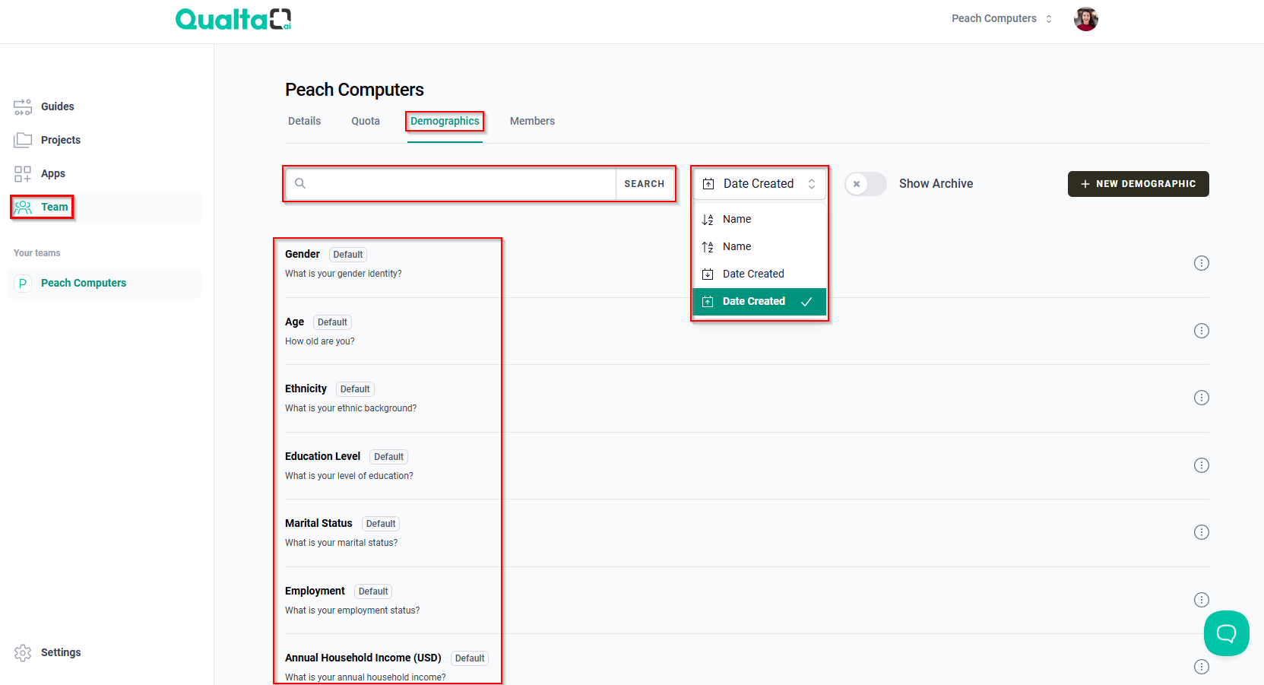Sort by Name descending Z-A
1264x685 pixels.
[759, 246]
